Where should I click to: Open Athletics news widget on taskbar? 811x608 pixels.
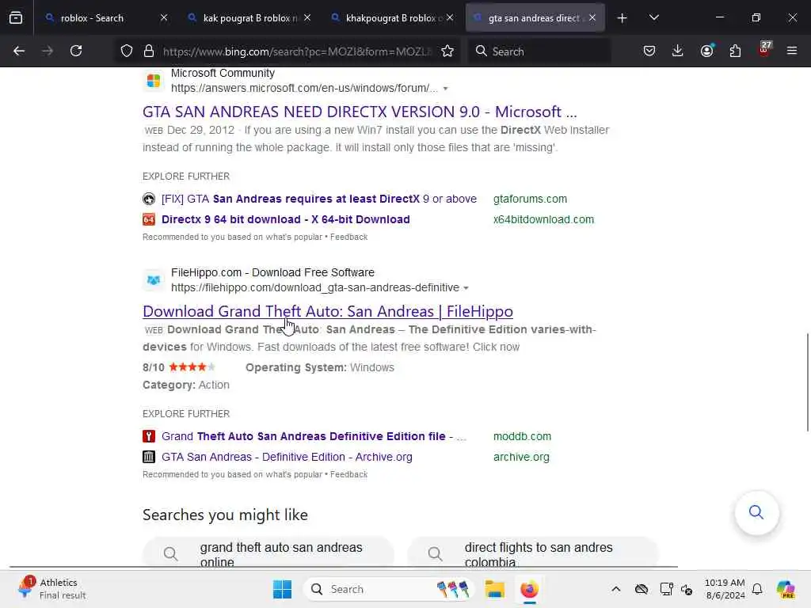(x=51, y=589)
